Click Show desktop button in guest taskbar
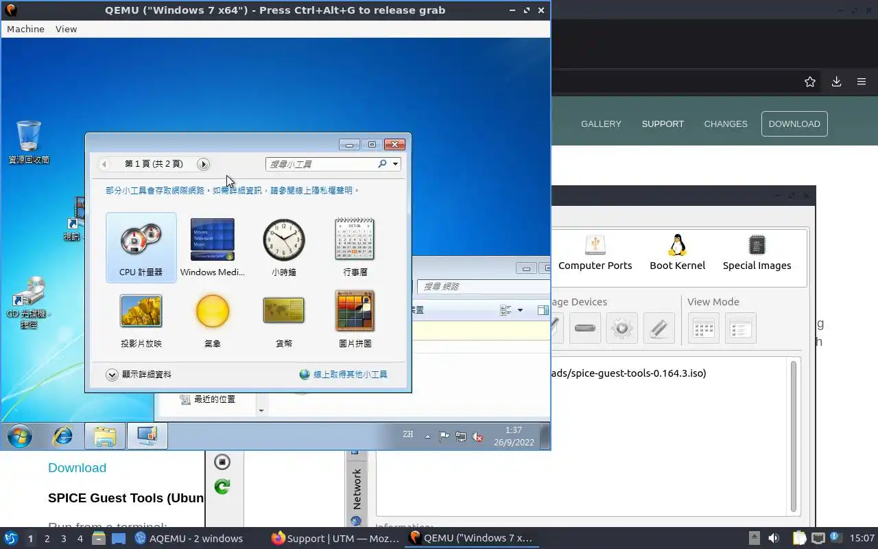This screenshot has width=878, height=549. [545, 436]
